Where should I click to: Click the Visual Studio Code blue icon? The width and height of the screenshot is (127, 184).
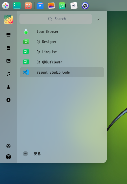tap(26, 72)
